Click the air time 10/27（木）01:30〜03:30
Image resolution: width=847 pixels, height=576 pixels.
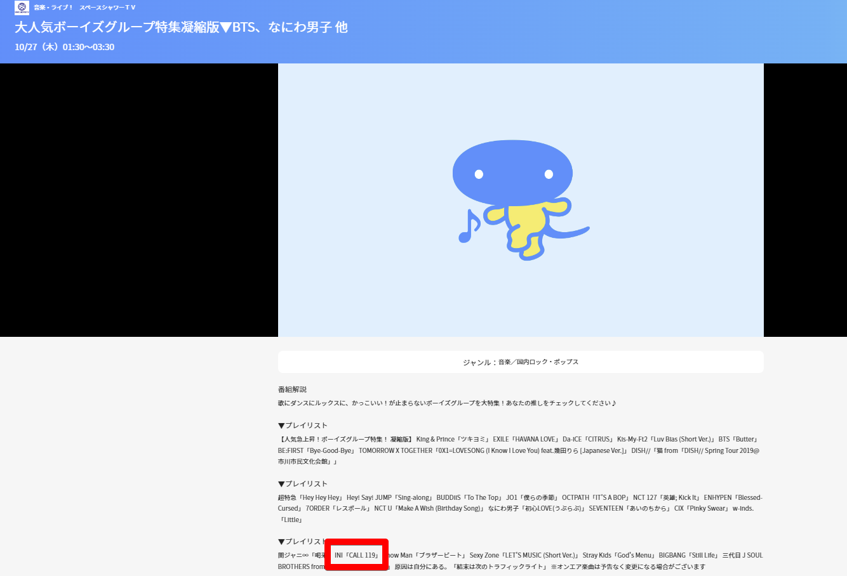[x=65, y=47]
